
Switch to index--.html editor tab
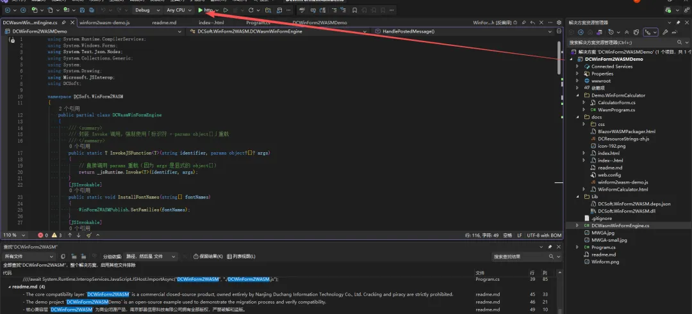pos(211,22)
